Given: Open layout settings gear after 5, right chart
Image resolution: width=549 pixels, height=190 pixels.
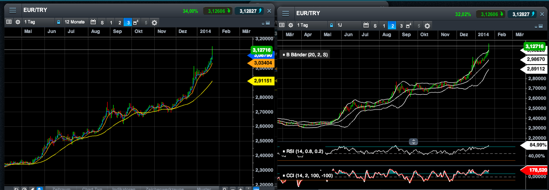Looking at the screenshot, I should [x=427, y=25].
